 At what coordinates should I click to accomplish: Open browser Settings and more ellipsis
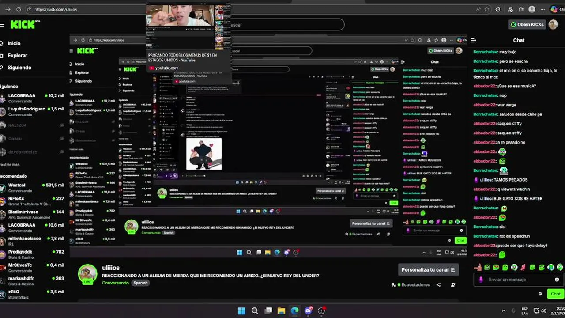click(542, 9)
